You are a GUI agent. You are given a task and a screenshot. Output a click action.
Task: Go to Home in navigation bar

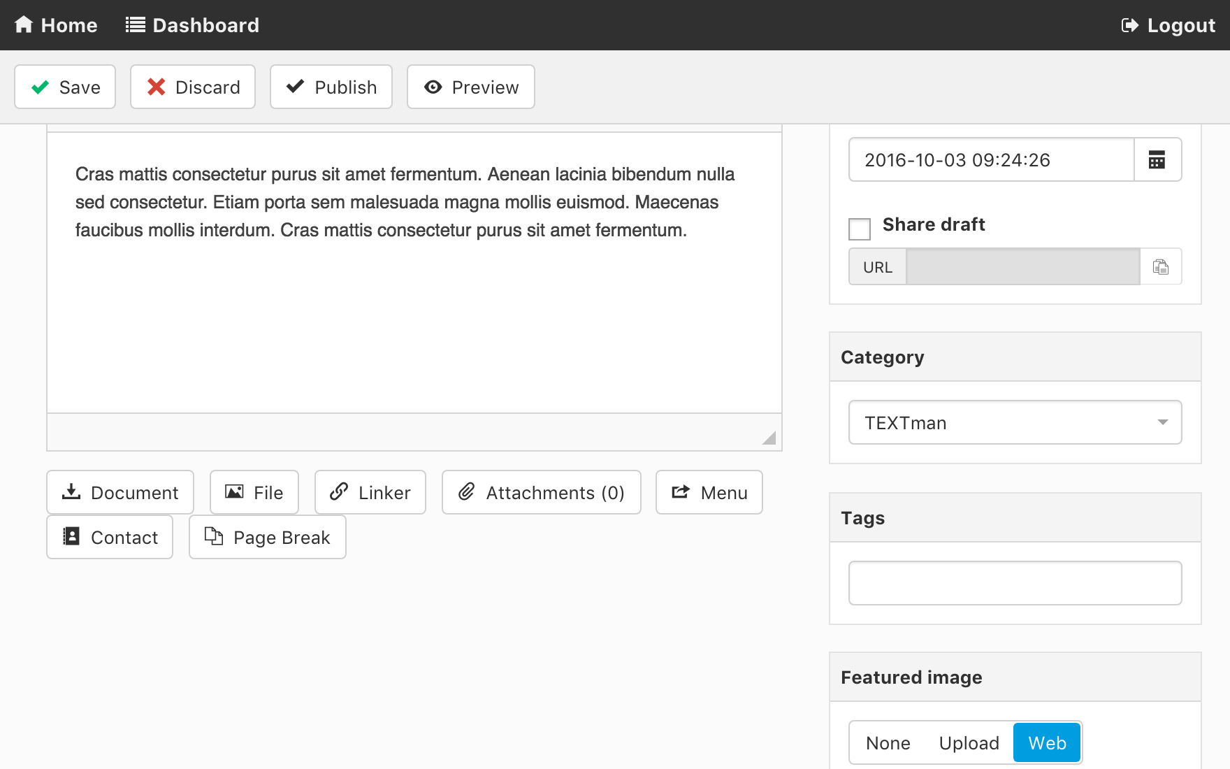click(56, 25)
